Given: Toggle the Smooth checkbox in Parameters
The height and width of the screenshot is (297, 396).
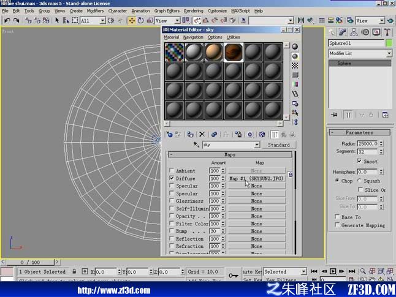Looking at the screenshot, I should click(359, 161).
